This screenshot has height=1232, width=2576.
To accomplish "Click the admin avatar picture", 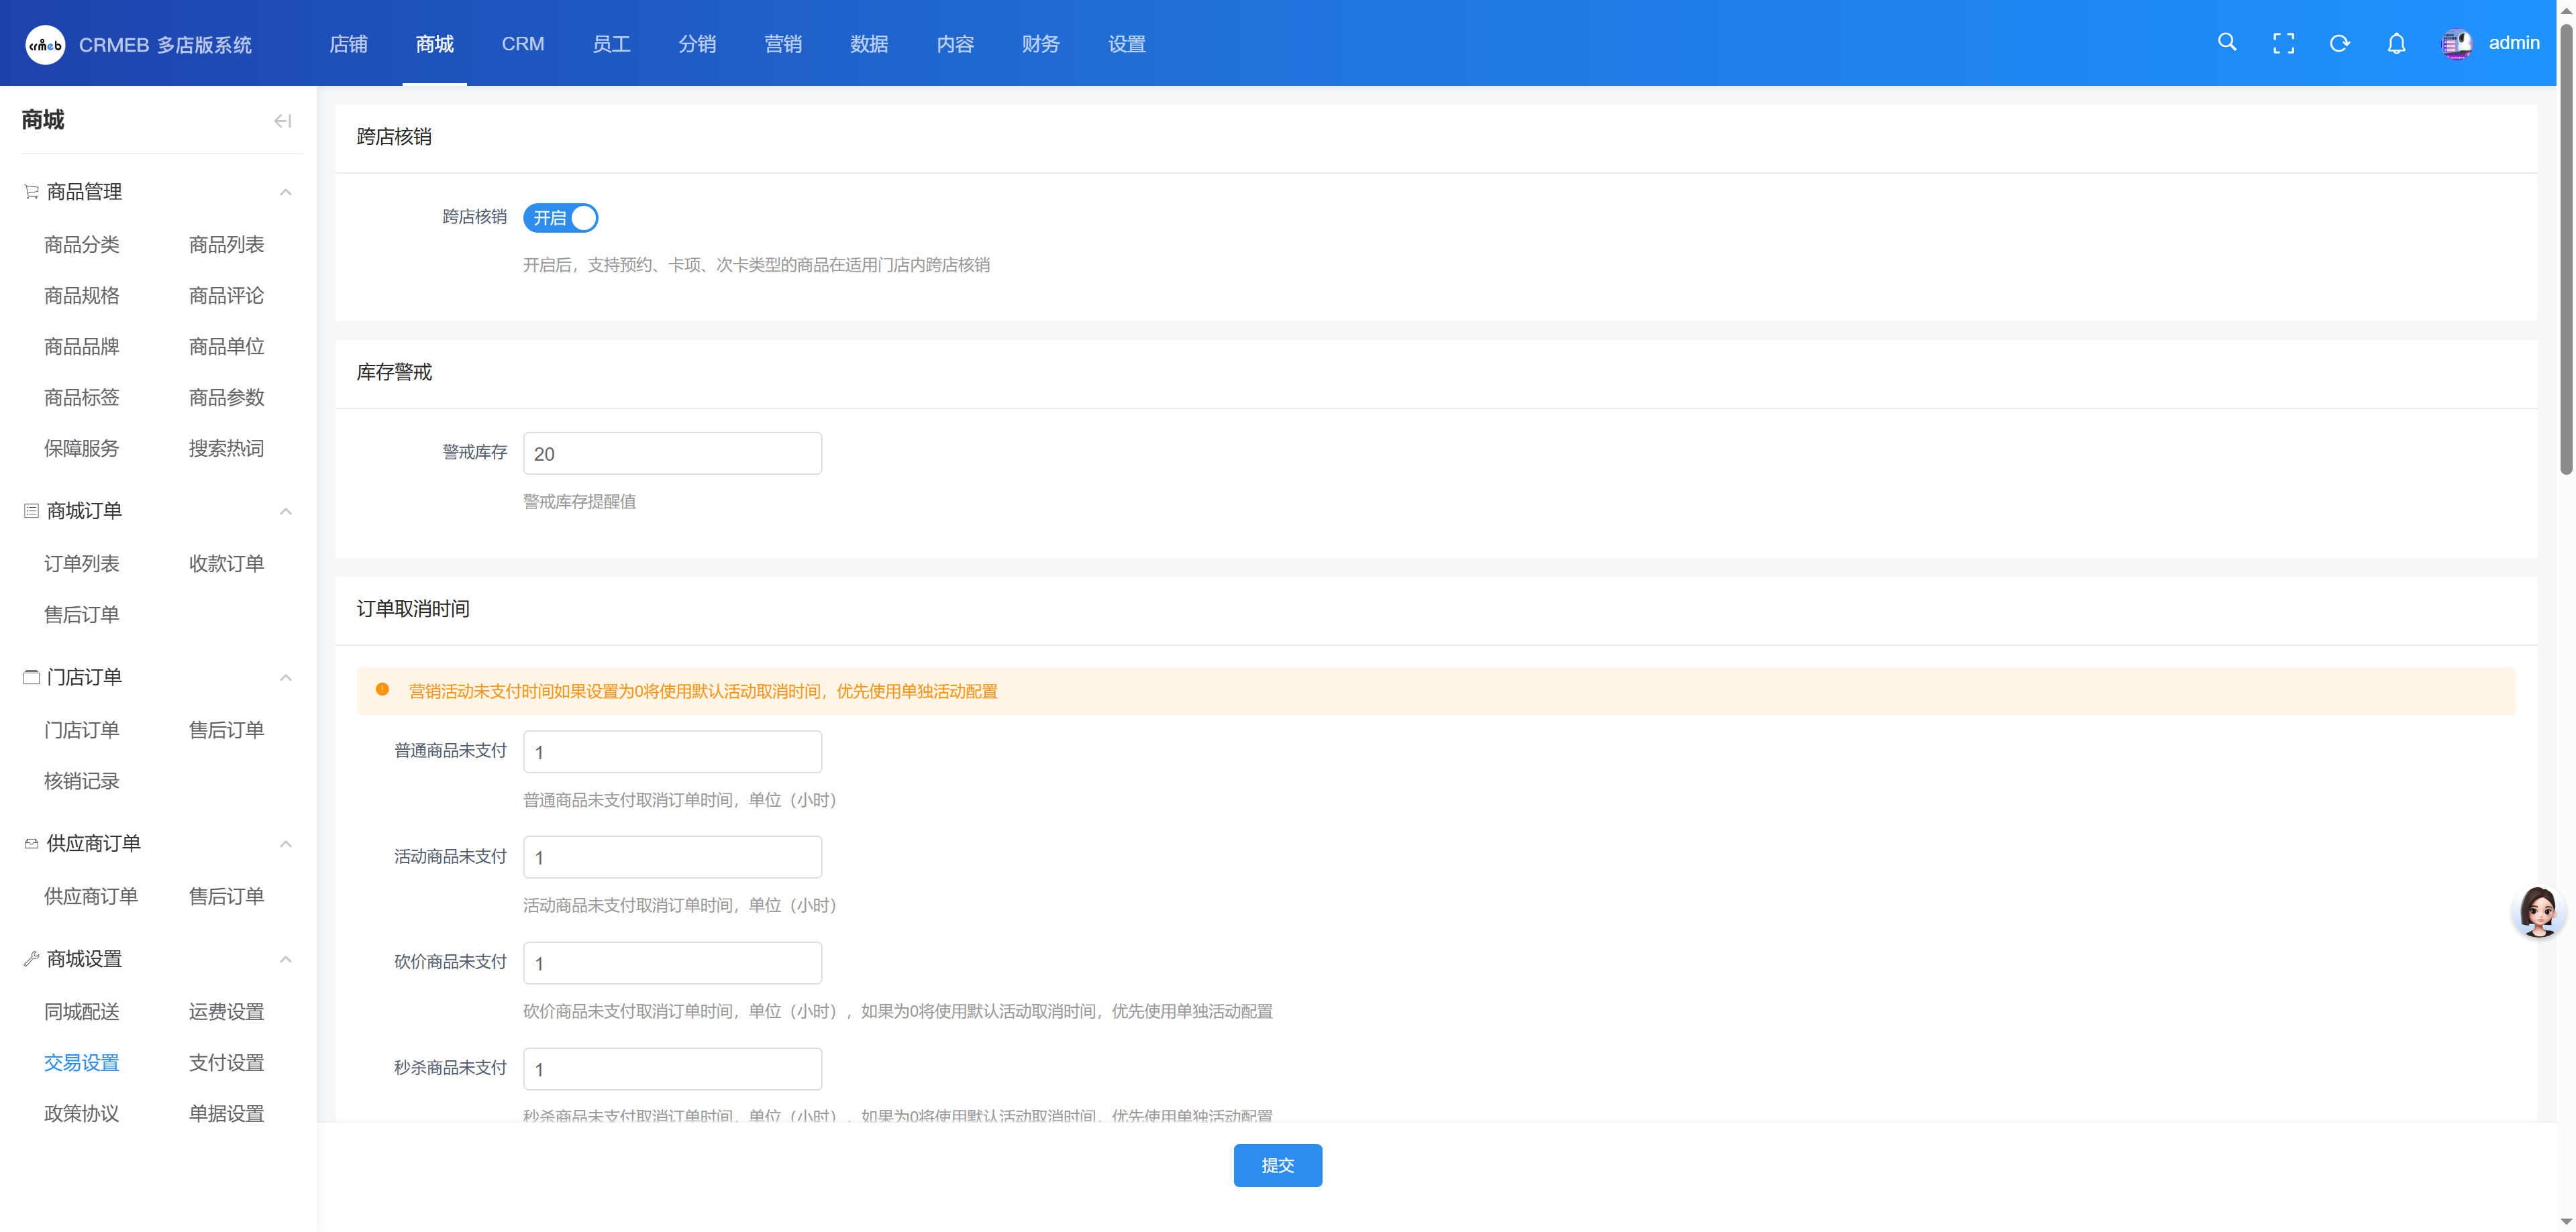I will (x=2456, y=43).
